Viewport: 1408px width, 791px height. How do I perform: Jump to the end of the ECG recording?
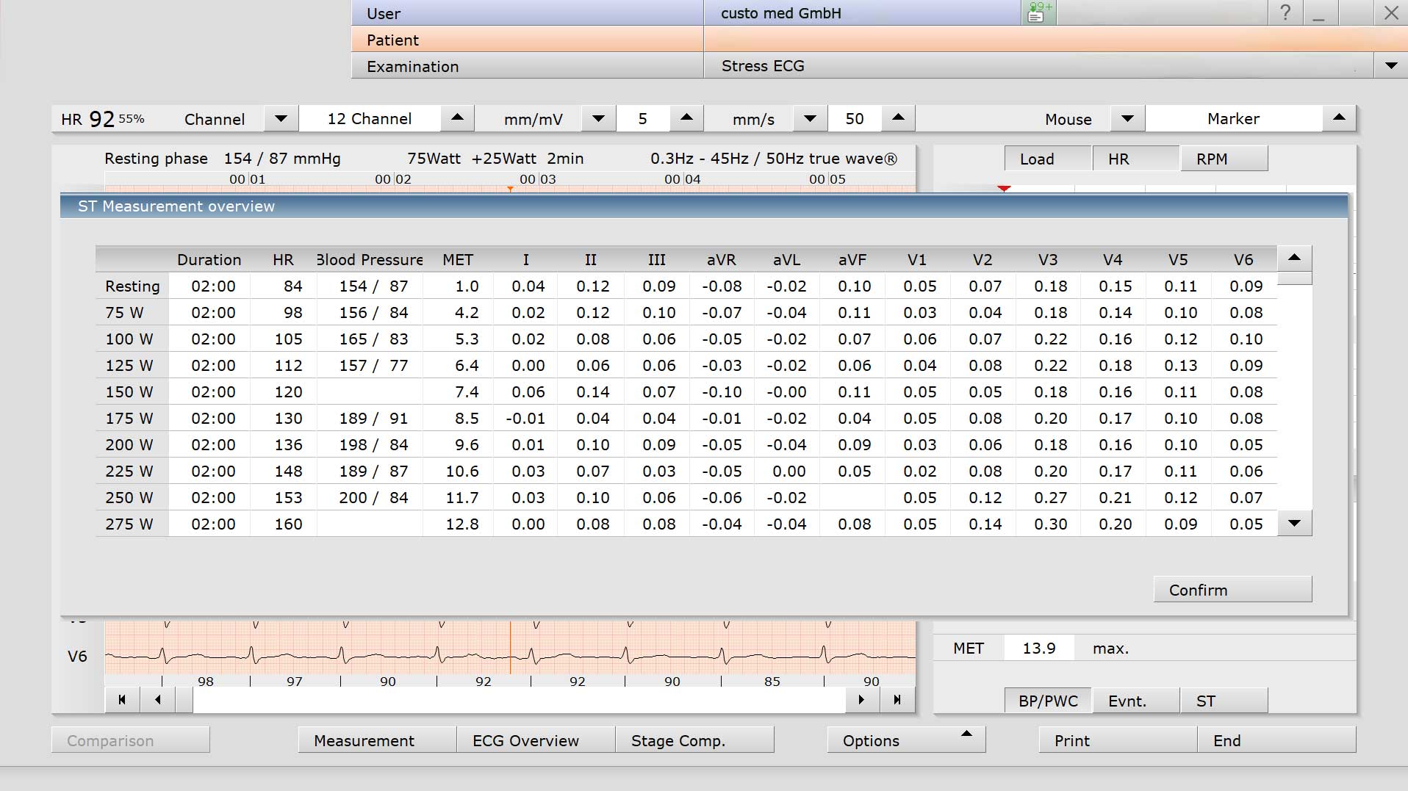tap(897, 700)
